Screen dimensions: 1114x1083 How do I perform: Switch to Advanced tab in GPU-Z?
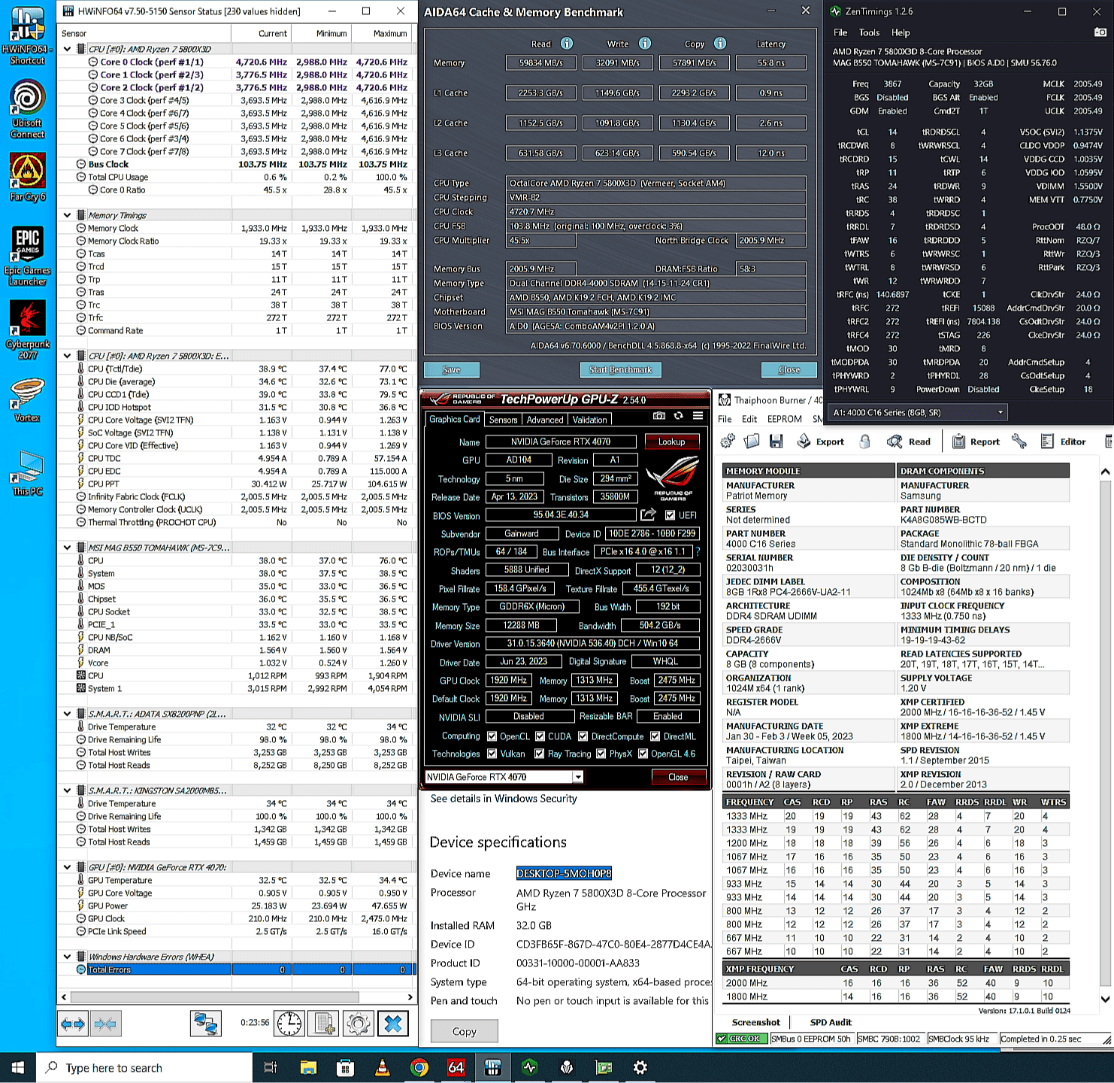click(x=545, y=420)
